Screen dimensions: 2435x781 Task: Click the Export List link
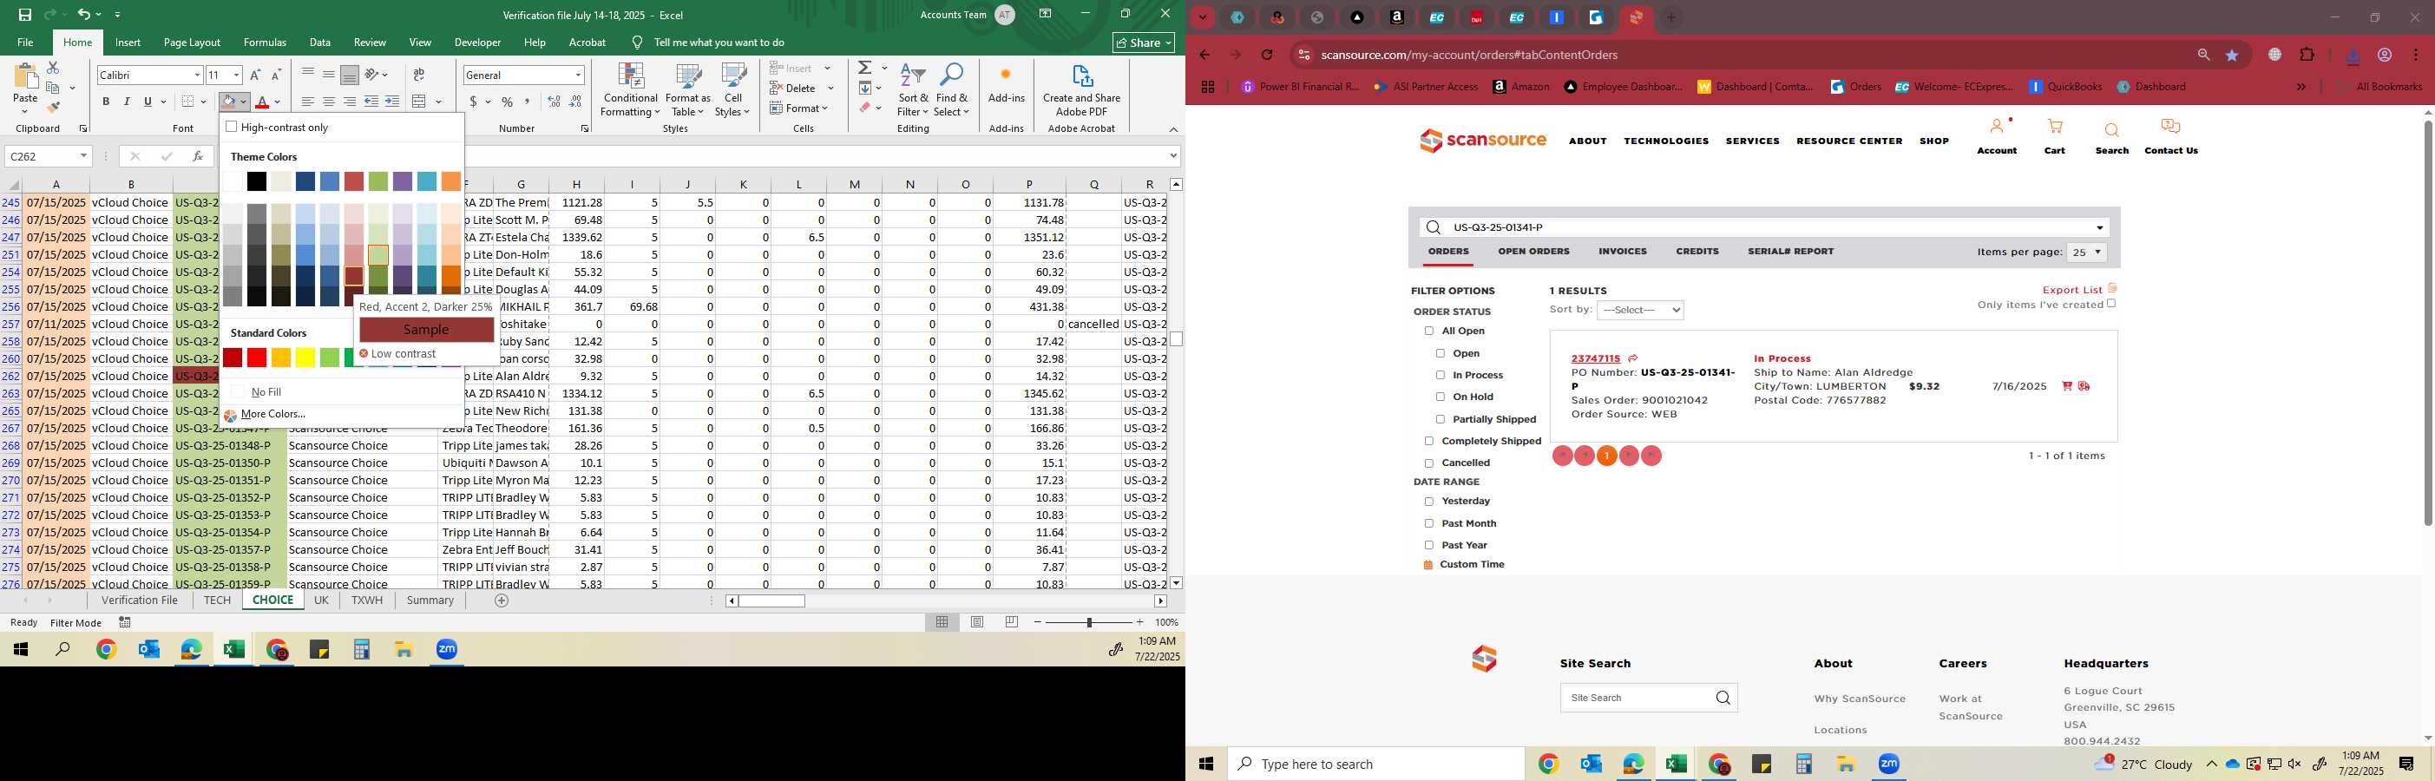pyautogui.click(x=2072, y=289)
